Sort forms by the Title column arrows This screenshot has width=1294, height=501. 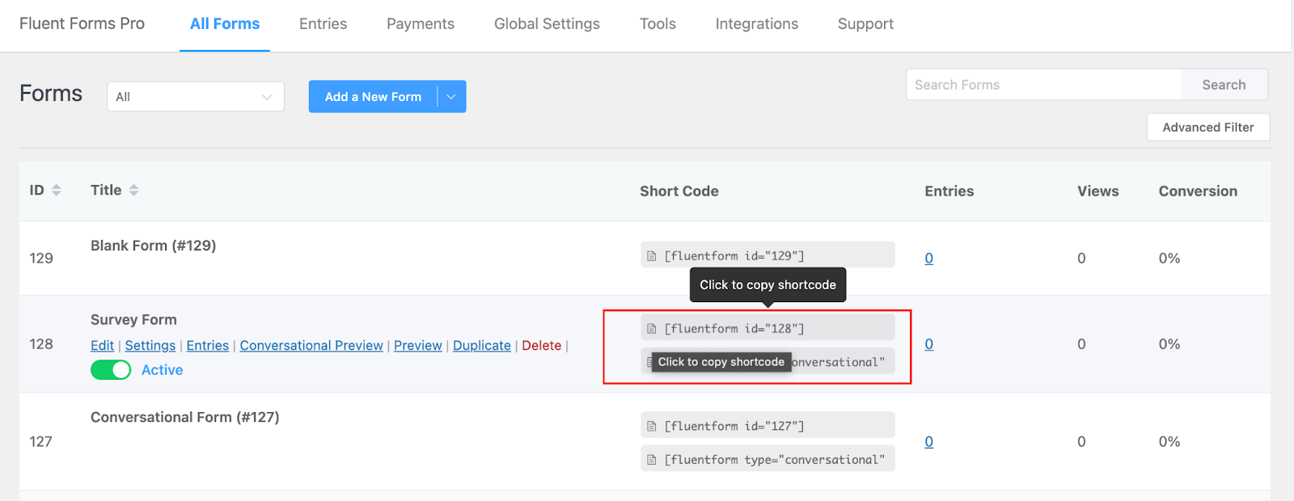coord(134,190)
